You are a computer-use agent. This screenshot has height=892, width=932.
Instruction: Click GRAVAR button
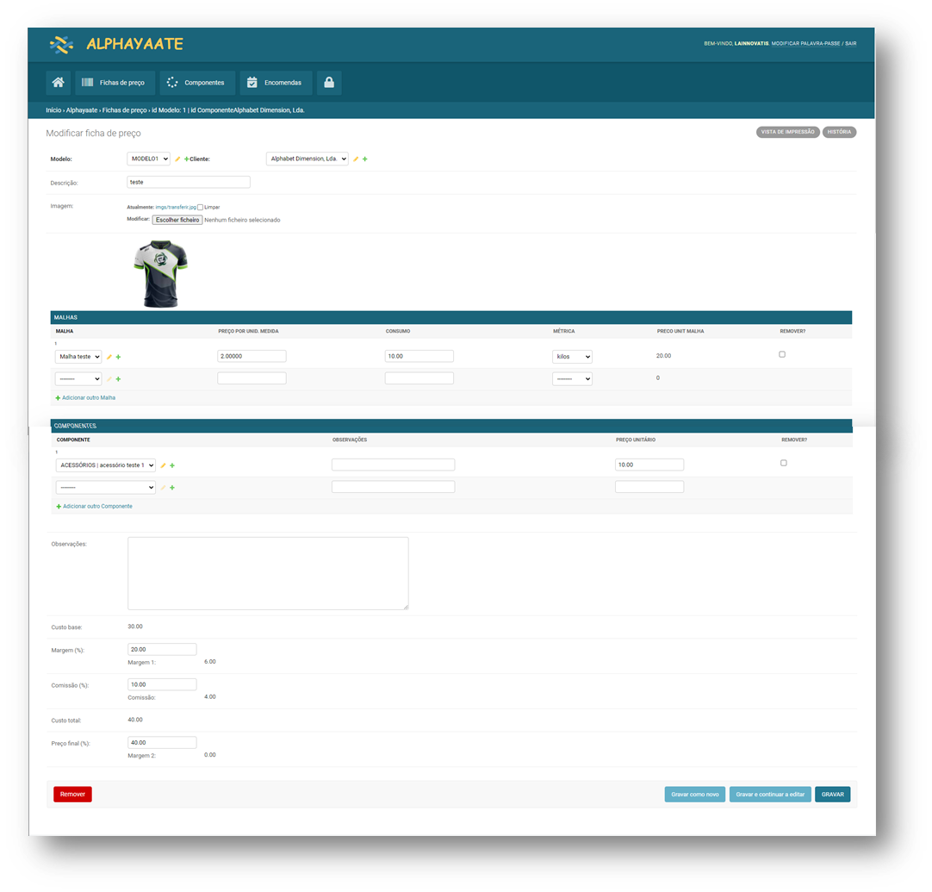click(833, 795)
